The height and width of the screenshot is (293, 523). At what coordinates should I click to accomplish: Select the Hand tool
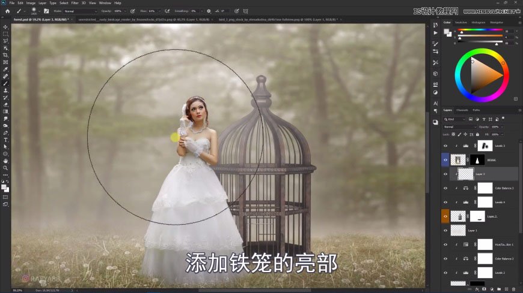coord(5,161)
